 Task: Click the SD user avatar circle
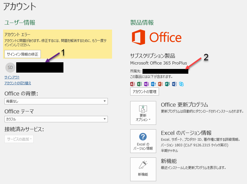(10, 68)
